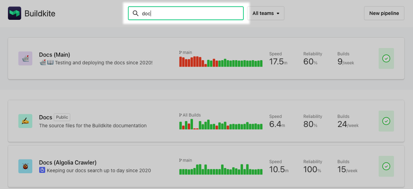This screenshot has height=189, width=413.
Task: Open the Docs (Algolia Crawler) pipeline title
Action: pyautogui.click(x=68, y=162)
